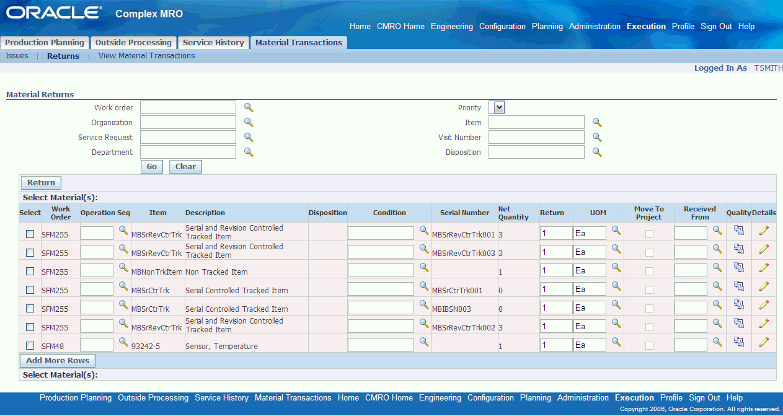Edit details pencil for Sensor, Temperature row

pyautogui.click(x=764, y=342)
